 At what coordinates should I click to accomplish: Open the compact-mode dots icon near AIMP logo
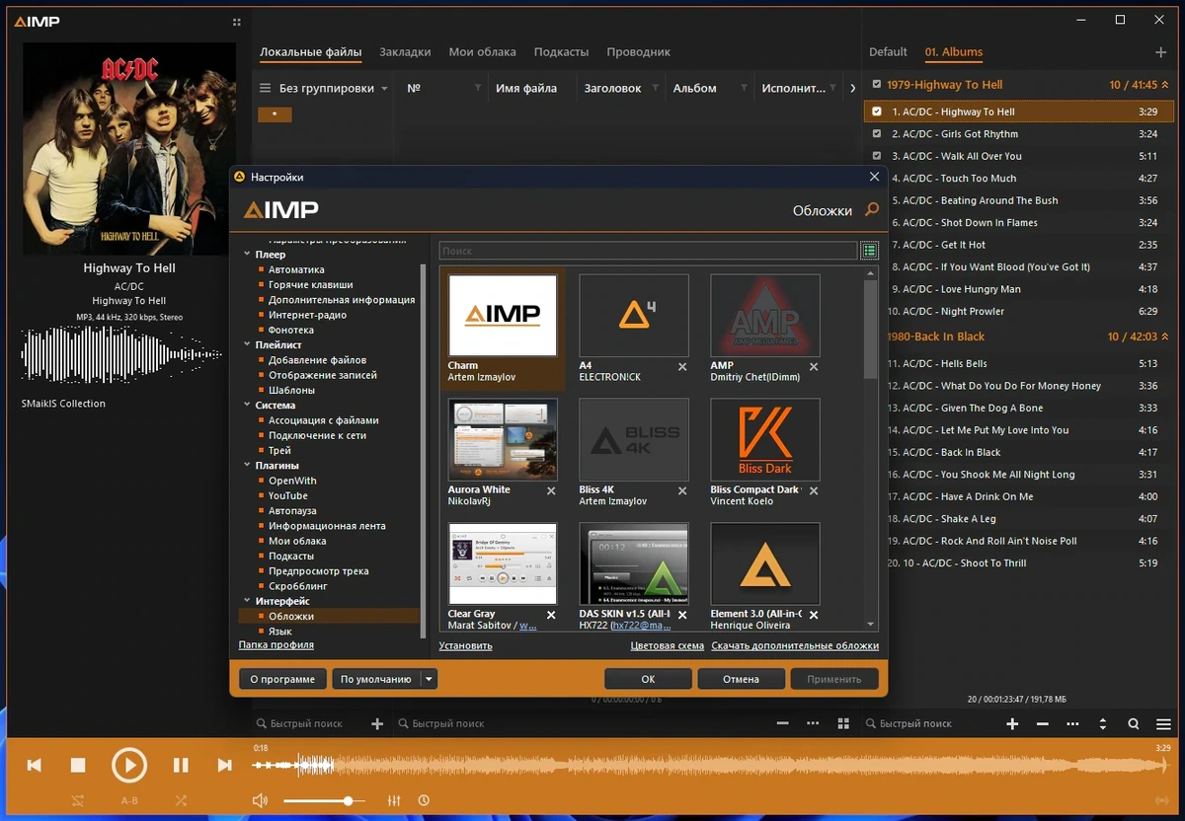236,22
